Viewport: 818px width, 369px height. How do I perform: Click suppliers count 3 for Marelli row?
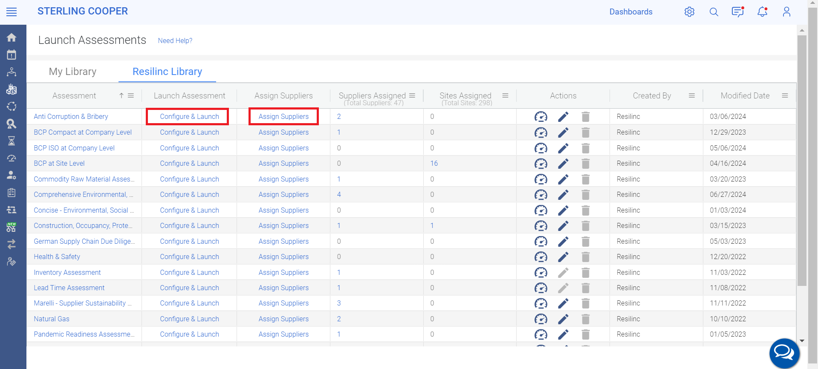[x=339, y=303]
